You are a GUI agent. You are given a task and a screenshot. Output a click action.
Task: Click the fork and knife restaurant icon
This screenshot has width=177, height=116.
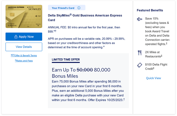click(x=140, y=53)
